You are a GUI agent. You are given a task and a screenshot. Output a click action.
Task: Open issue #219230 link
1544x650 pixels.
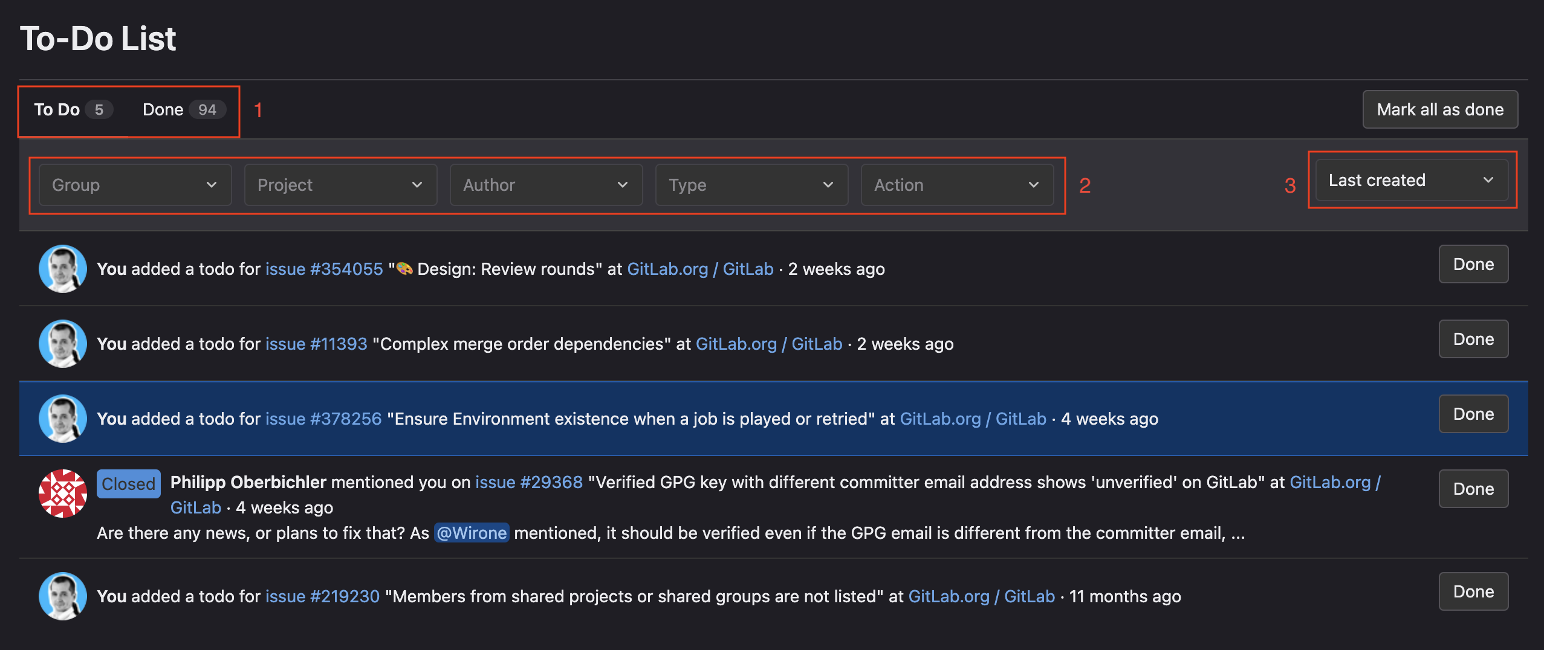(x=322, y=596)
